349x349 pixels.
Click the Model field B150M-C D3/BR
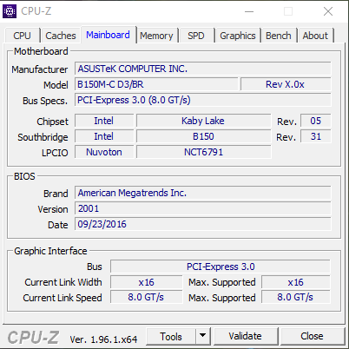156,84
